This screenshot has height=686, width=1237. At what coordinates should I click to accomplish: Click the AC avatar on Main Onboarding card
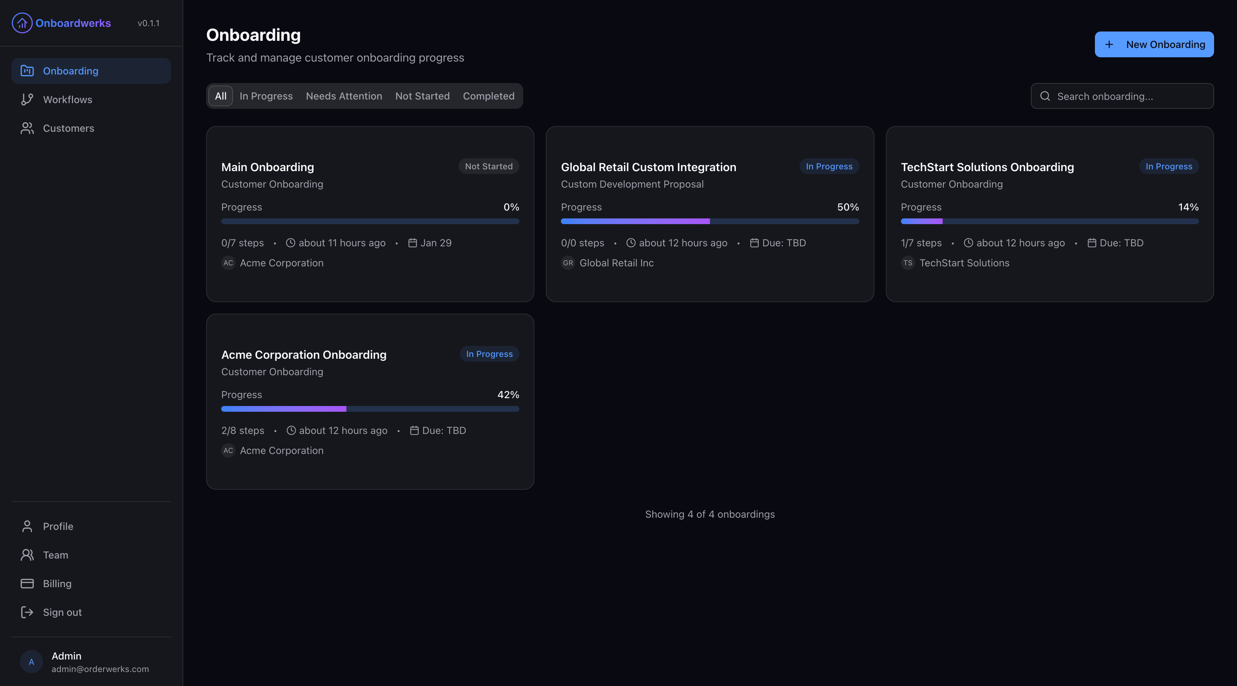point(228,263)
